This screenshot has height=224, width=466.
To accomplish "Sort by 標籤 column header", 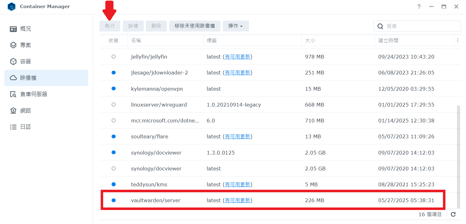I will (x=252, y=41).
